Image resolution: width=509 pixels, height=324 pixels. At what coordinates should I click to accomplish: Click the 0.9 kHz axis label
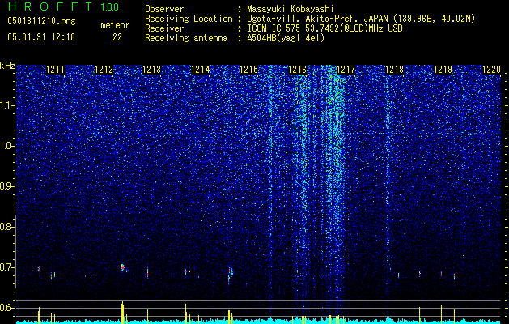(6, 186)
